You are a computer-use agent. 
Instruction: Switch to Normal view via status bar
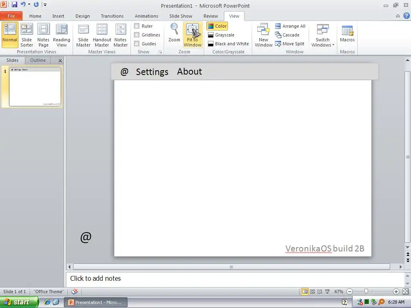click(x=305, y=292)
